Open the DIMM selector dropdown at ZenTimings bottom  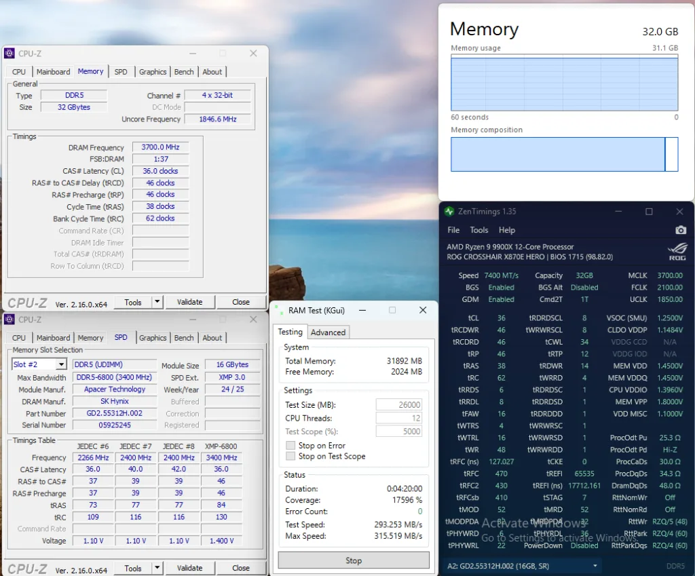pyautogui.click(x=595, y=565)
